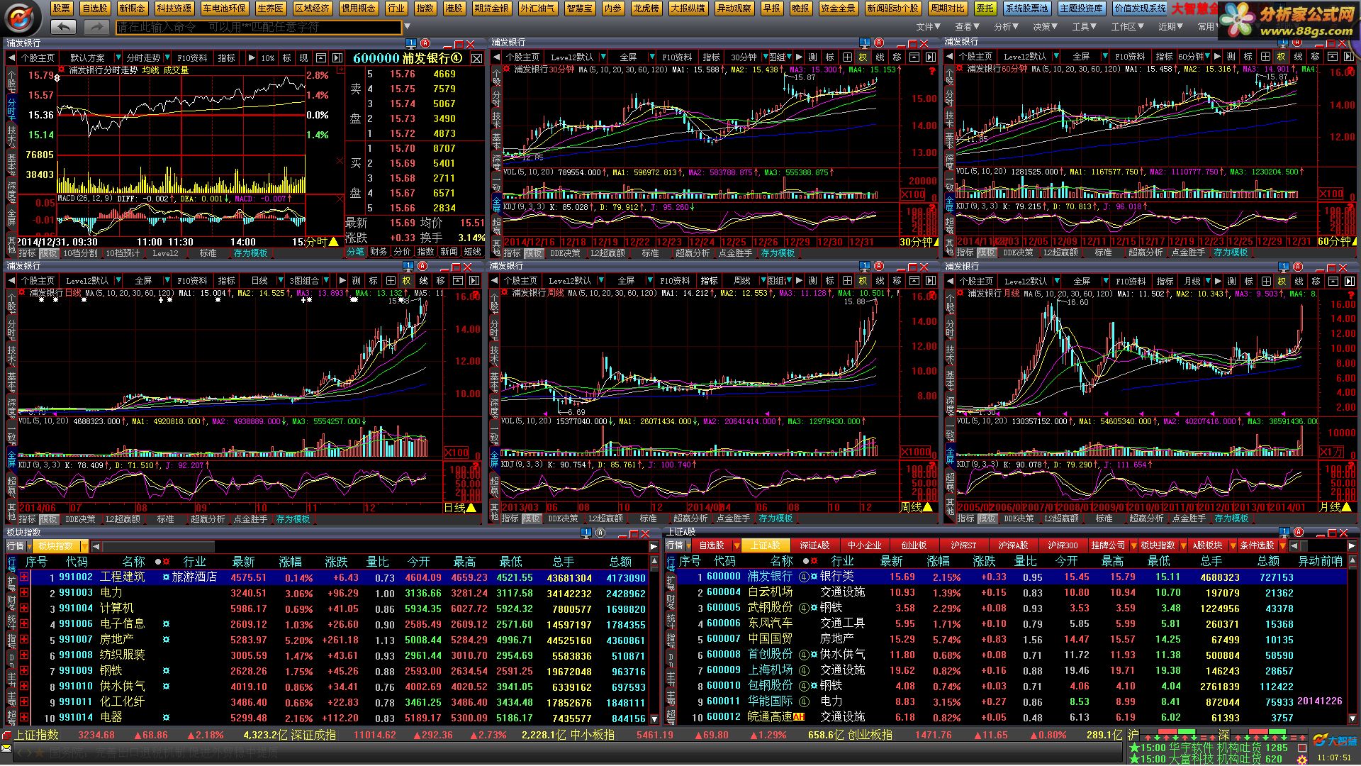Screen dimensions: 1361x766
Task: Click the play arrow before 10% in intraday toolbar
Action: tap(251, 58)
